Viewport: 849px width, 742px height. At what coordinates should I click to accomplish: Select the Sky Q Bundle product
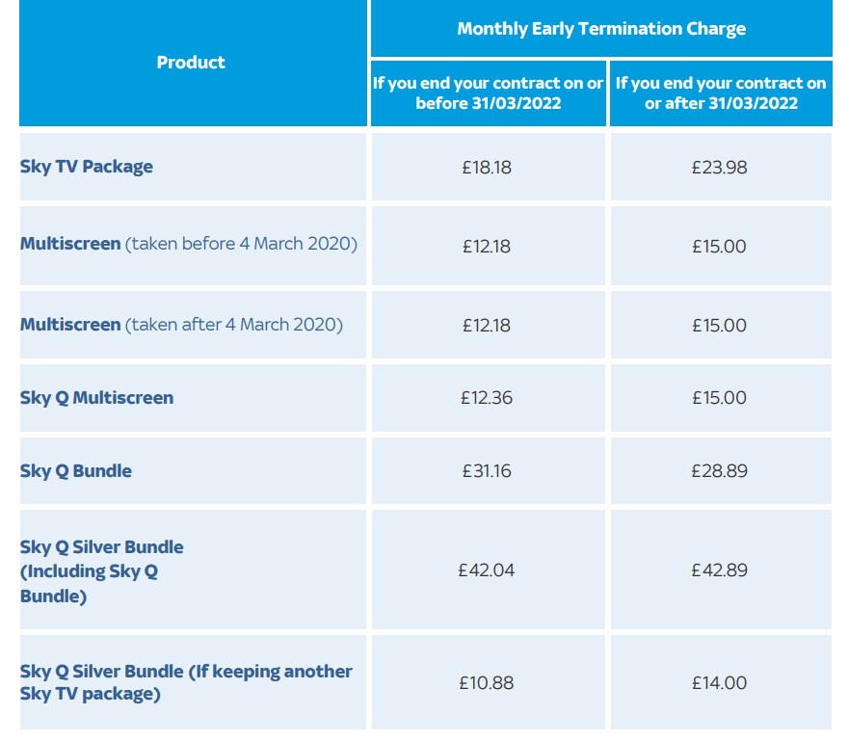76,470
